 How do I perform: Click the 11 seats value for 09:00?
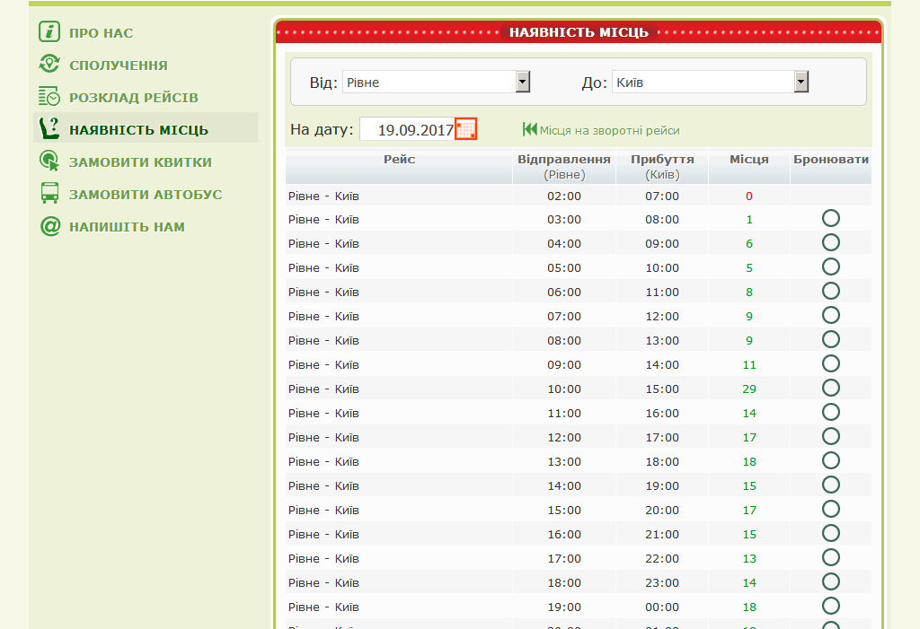(x=749, y=365)
